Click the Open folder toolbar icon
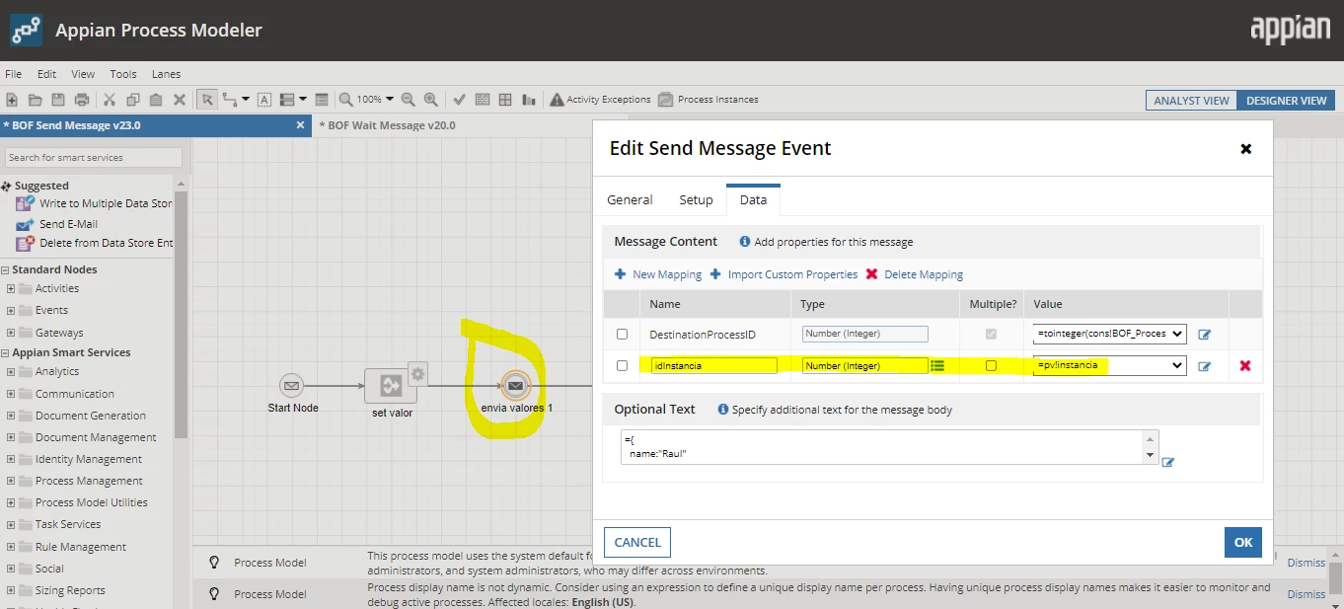1344x609 pixels. 36,100
